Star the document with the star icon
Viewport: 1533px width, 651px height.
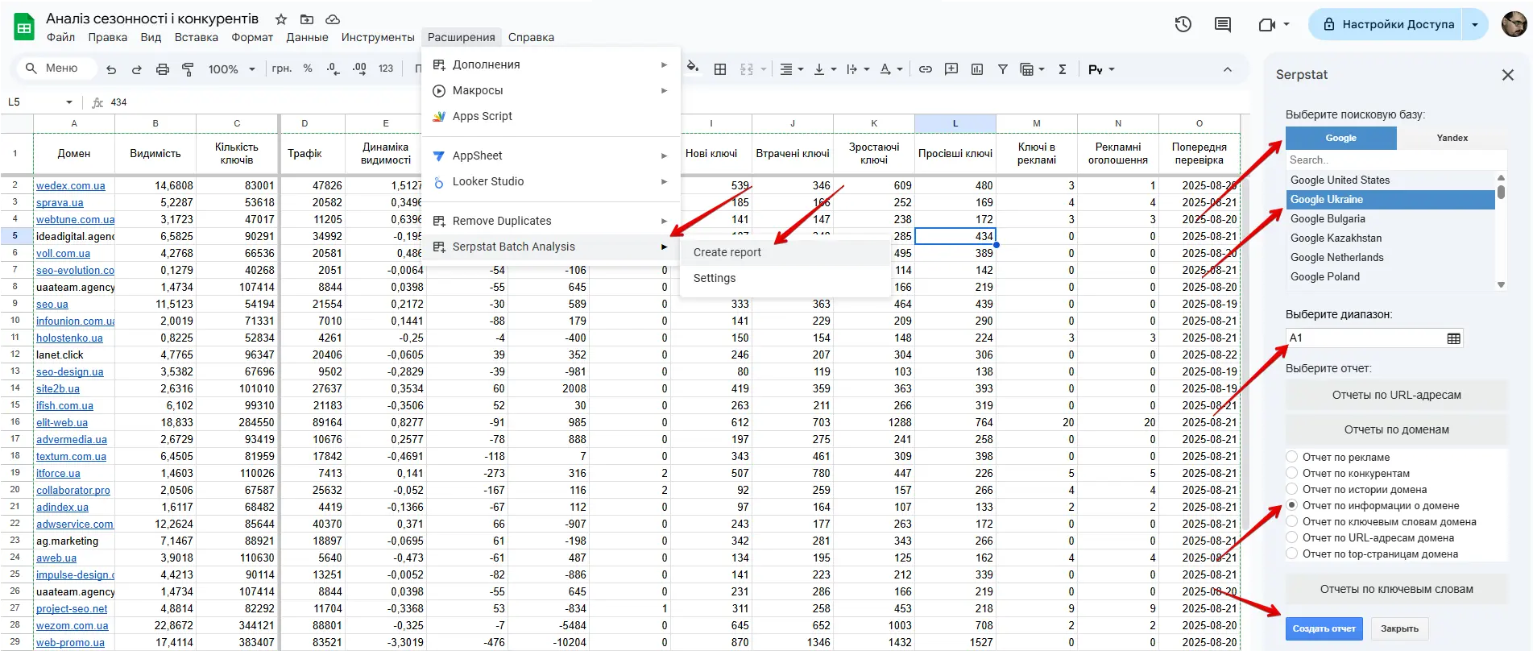coord(281,19)
